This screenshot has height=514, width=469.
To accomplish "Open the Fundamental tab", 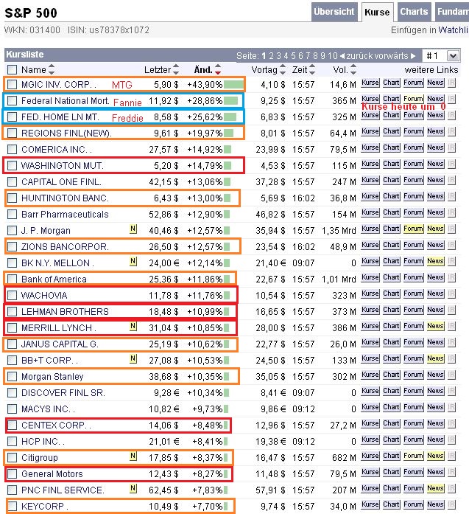I will pyautogui.click(x=452, y=12).
